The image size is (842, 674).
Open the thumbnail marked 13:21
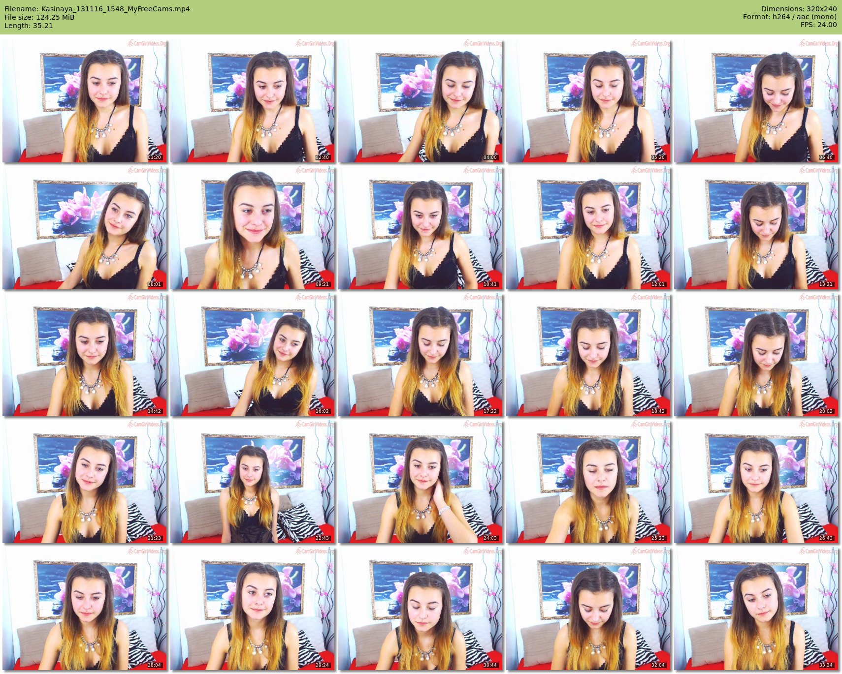tap(756, 228)
